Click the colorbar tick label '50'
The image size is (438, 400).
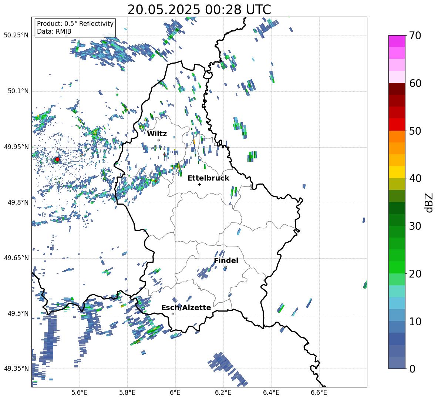(415, 131)
